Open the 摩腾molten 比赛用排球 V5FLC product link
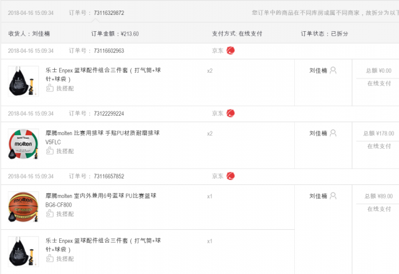 (x=102, y=137)
